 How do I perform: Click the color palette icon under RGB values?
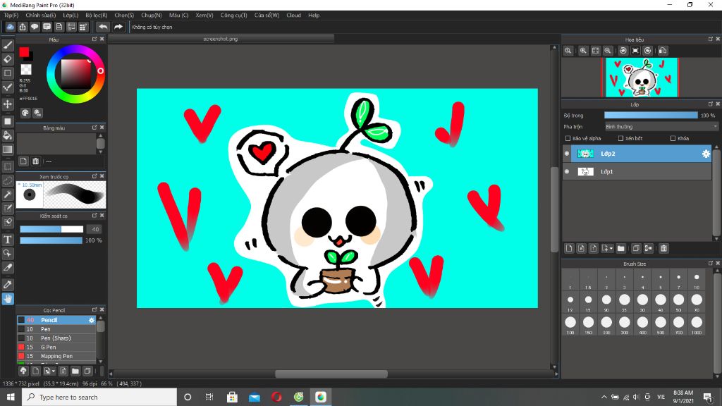click(x=25, y=113)
